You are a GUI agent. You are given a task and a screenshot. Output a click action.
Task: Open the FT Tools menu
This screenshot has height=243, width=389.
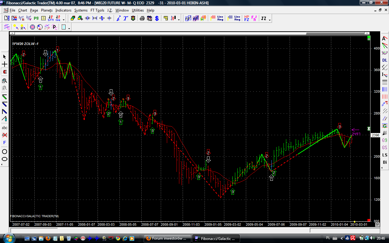click(97, 10)
